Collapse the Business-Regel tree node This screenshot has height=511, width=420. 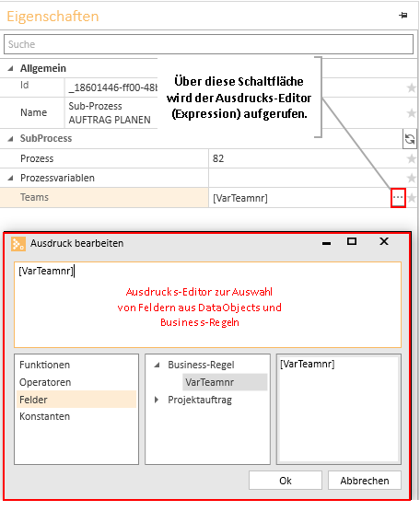pyautogui.click(x=157, y=365)
